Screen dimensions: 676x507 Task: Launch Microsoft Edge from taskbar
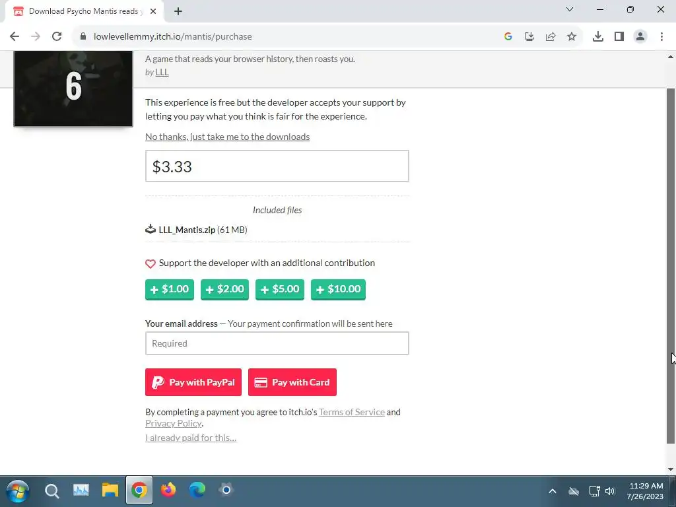tap(197, 490)
